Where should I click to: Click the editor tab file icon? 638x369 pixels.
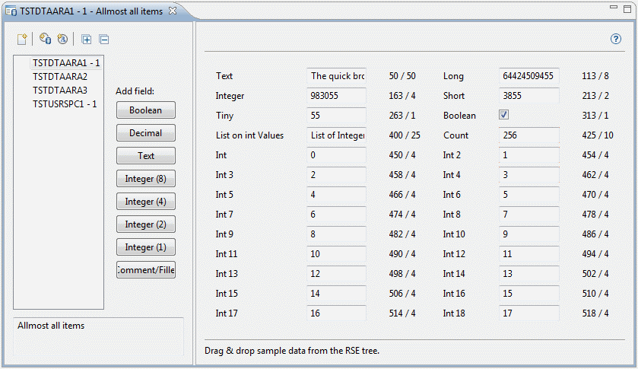click(11, 11)
